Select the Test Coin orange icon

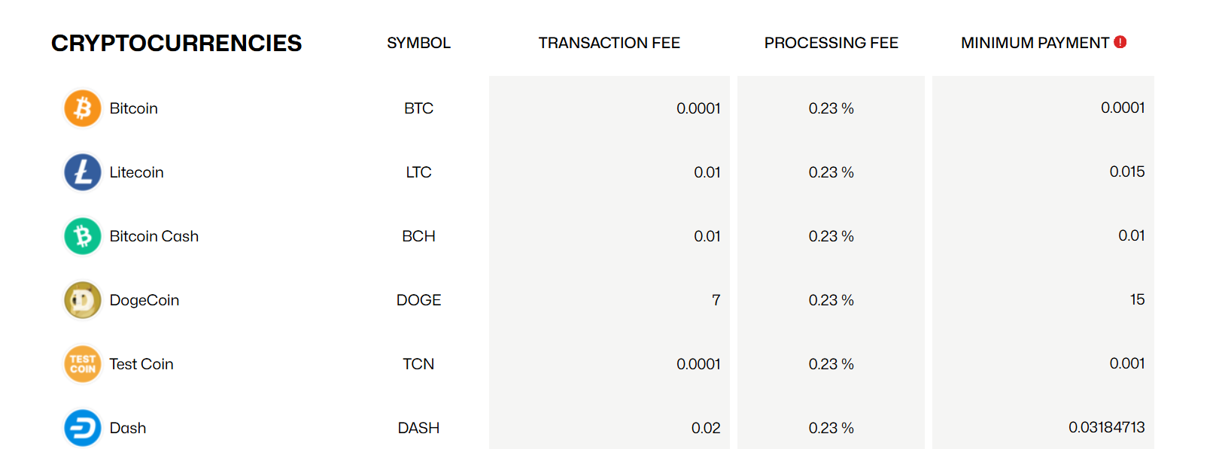[82, 363]
